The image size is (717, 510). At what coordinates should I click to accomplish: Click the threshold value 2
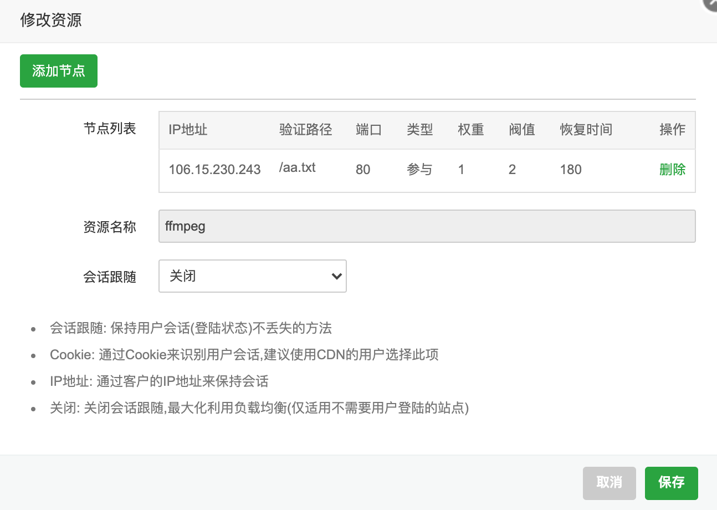(x=512, y=170)
